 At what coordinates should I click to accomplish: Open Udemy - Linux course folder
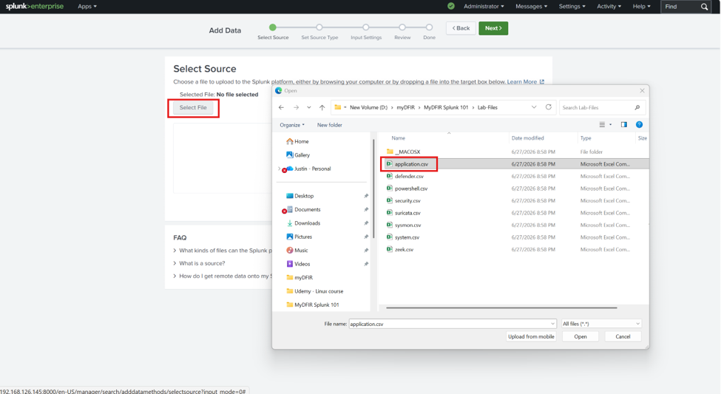pyautogui.click(x=314, y=291)
